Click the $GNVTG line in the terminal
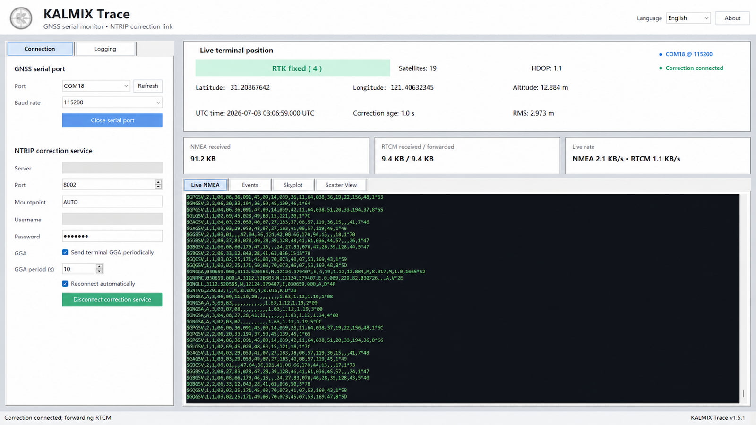The height and width of the screenshot is (425, 756). point(241,290)
